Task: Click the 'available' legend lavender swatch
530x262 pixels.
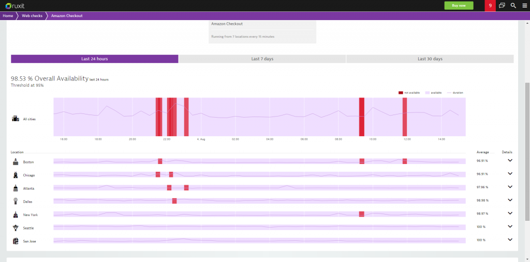Action: click(427, 93)
